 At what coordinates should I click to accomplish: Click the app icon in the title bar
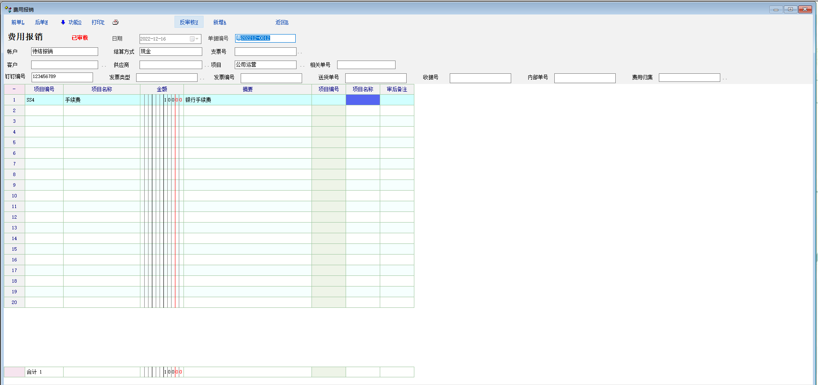point(8,9)
